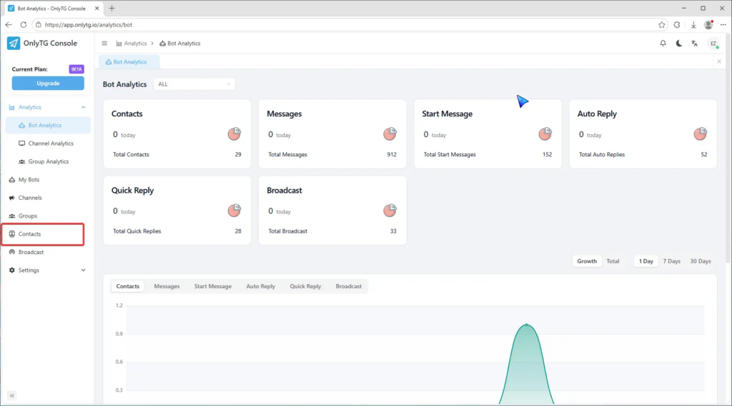This screenshot has width=732, height=406.
Task: Close the Bot Analytics tab bar
Action: [719, 61]
